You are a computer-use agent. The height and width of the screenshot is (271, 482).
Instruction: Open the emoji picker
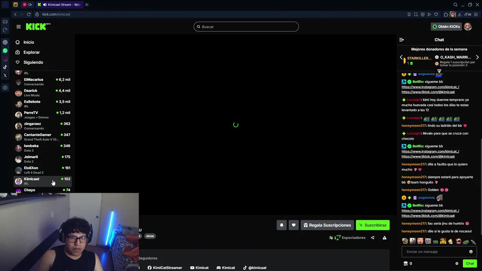click(x=471, y=251)
